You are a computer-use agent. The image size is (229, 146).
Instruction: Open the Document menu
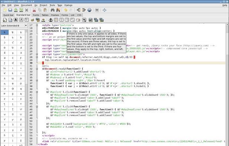pyautogui.click(x=26, y=5)
